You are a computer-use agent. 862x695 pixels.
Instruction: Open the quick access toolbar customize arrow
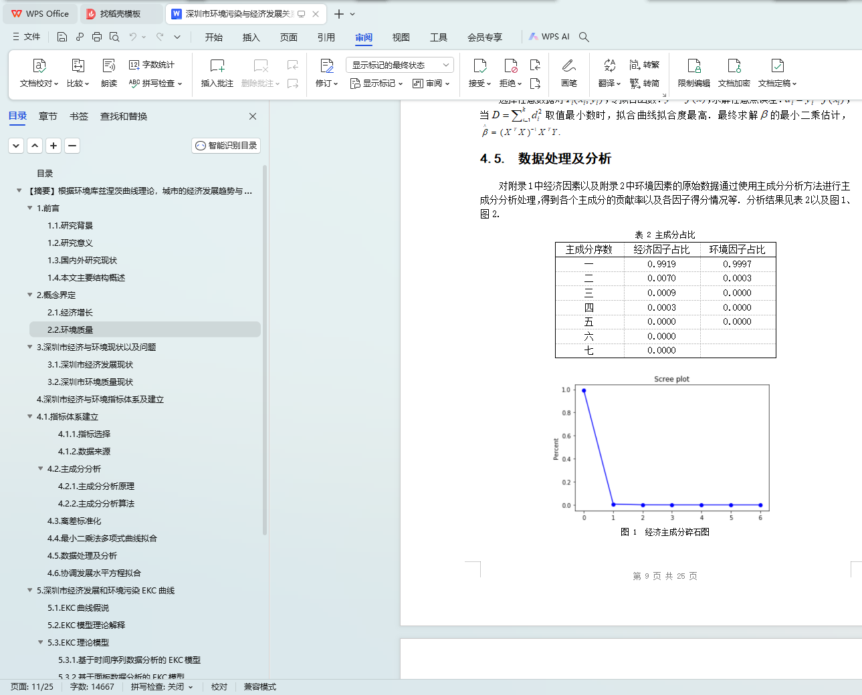coord(177,37)
